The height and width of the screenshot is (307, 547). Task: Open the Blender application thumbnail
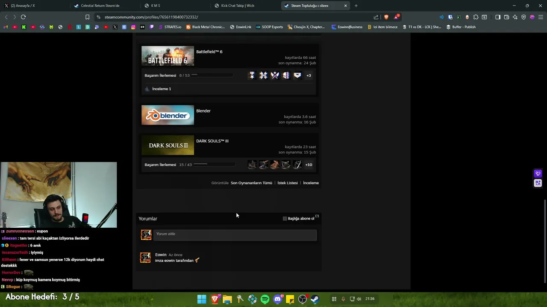[x=168, y=115]
